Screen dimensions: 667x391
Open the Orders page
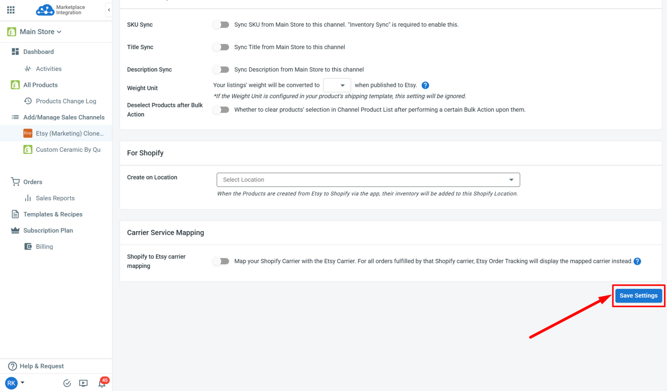coord(33,182)
